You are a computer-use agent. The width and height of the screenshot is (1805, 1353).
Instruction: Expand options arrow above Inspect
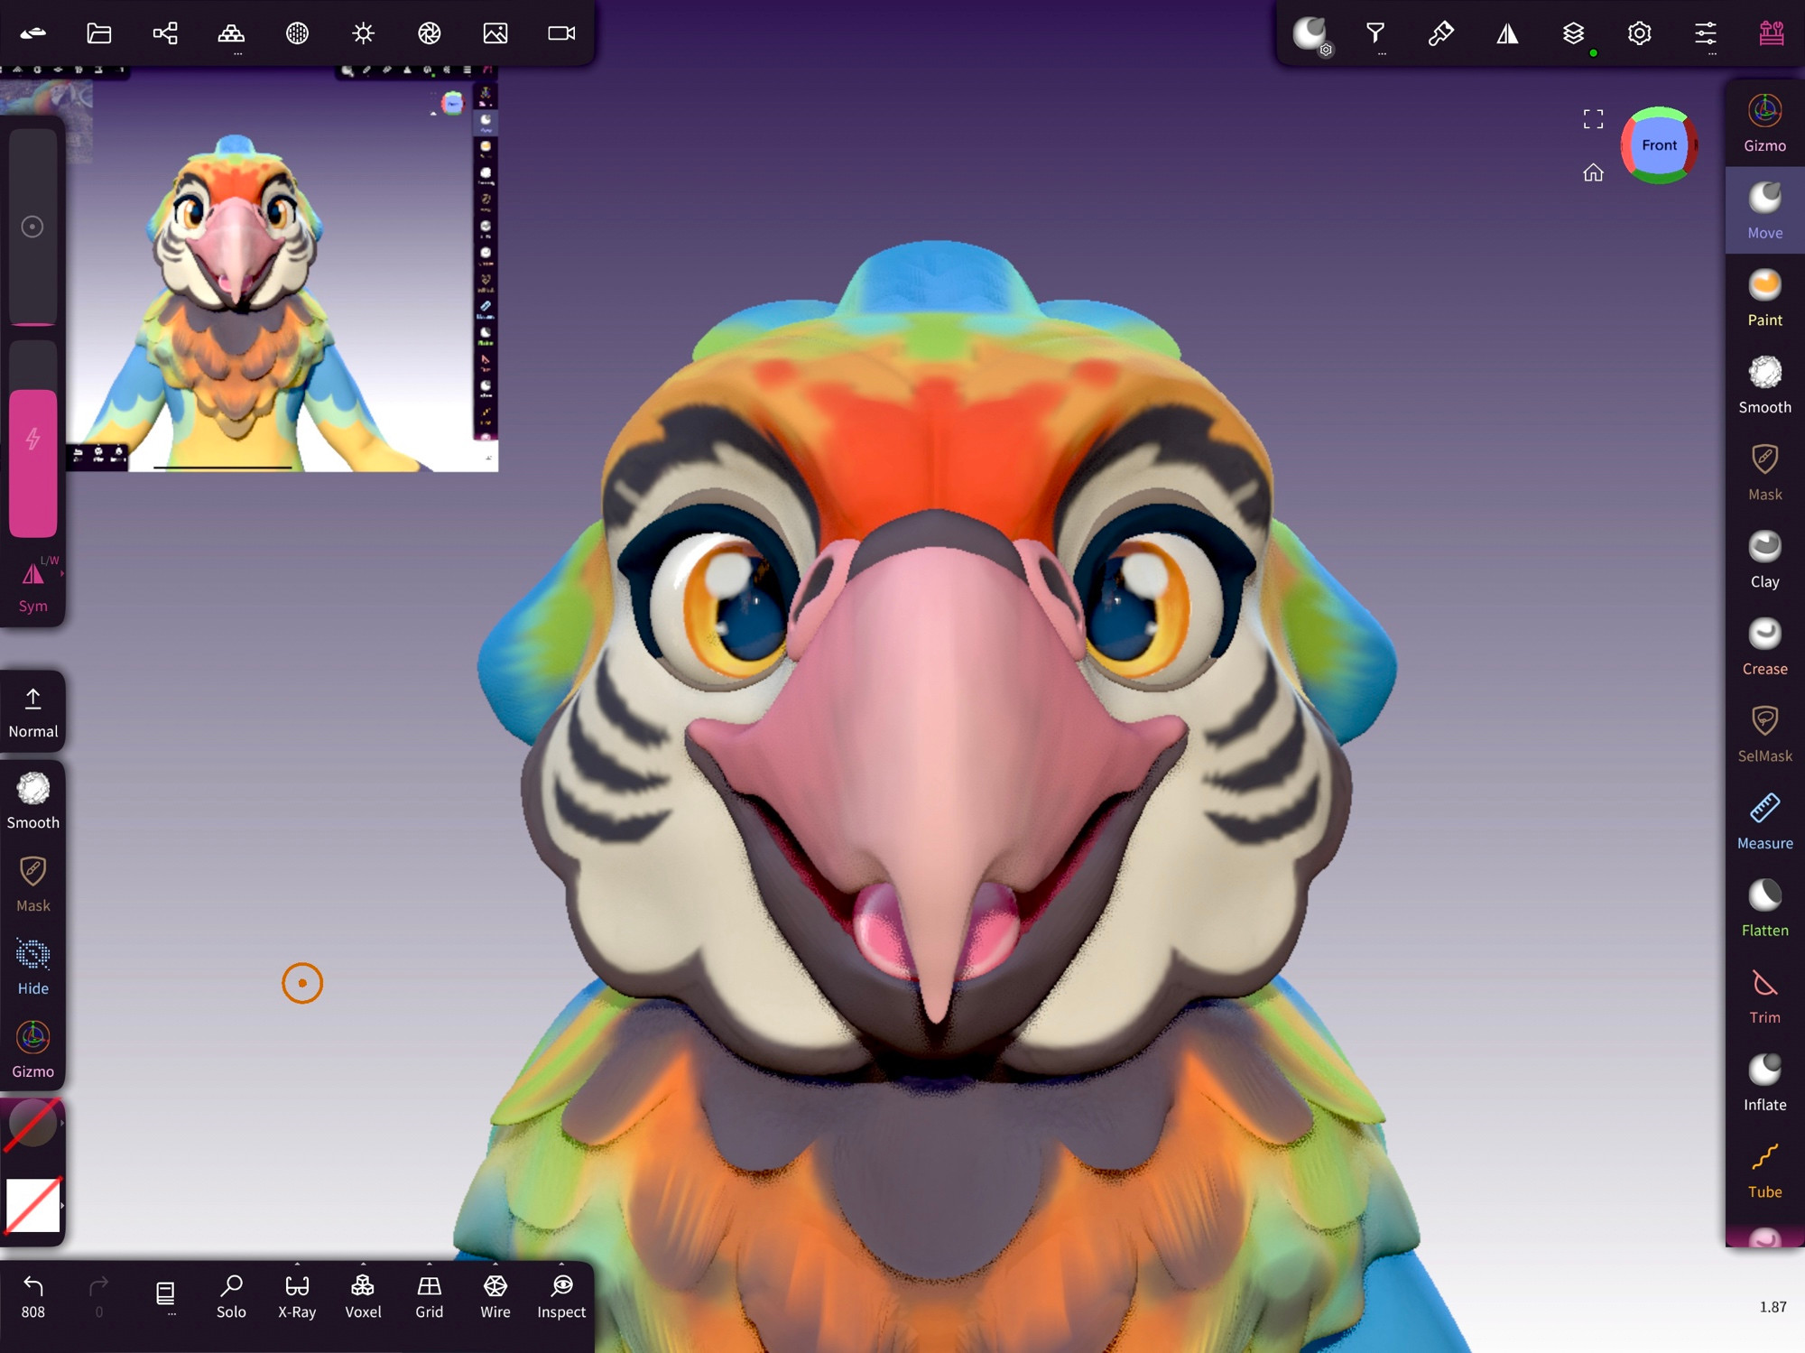point(561,1264)
